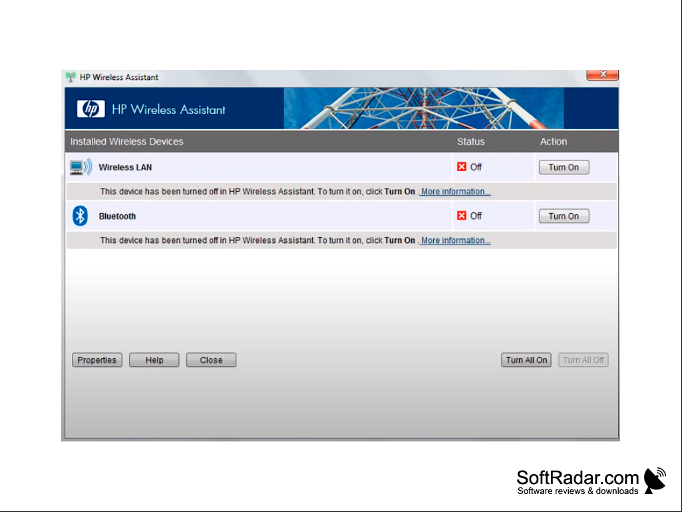682x512 pixels.
Task: Open More information link for Bluetooth
Action: click(x=455, y=240)
